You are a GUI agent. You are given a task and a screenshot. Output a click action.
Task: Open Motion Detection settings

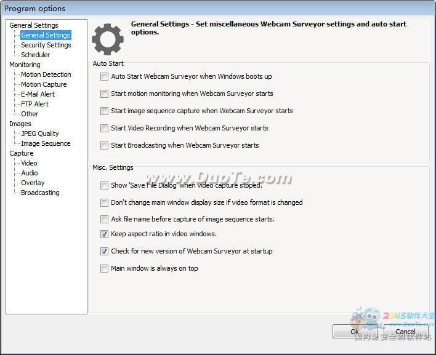[46, 74]
